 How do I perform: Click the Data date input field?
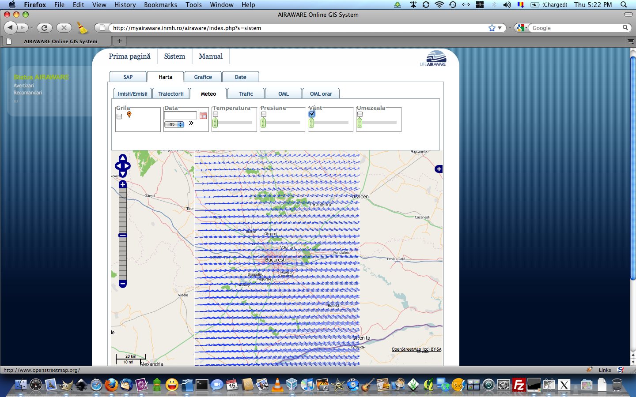[x=180, y=115]
